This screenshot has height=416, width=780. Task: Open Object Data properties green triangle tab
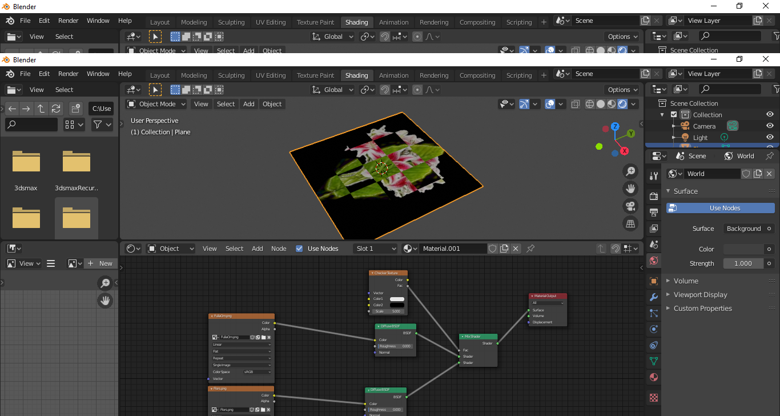tap(654, 361)
